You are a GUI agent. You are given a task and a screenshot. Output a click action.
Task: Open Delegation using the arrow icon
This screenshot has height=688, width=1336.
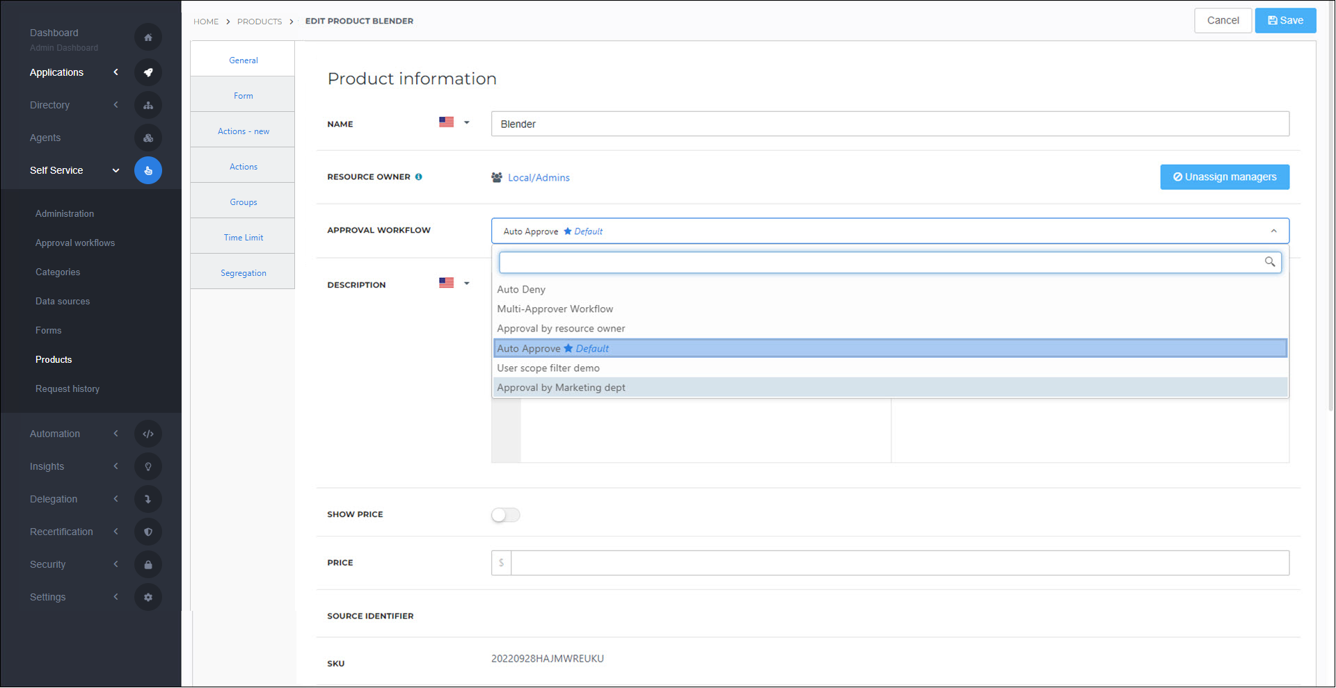point(148,498)
